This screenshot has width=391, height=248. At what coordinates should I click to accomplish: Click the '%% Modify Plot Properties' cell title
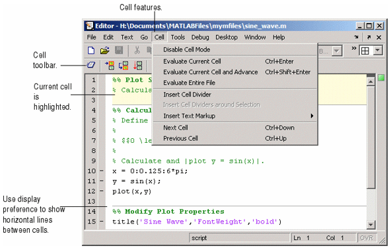(x=168, y=212)
